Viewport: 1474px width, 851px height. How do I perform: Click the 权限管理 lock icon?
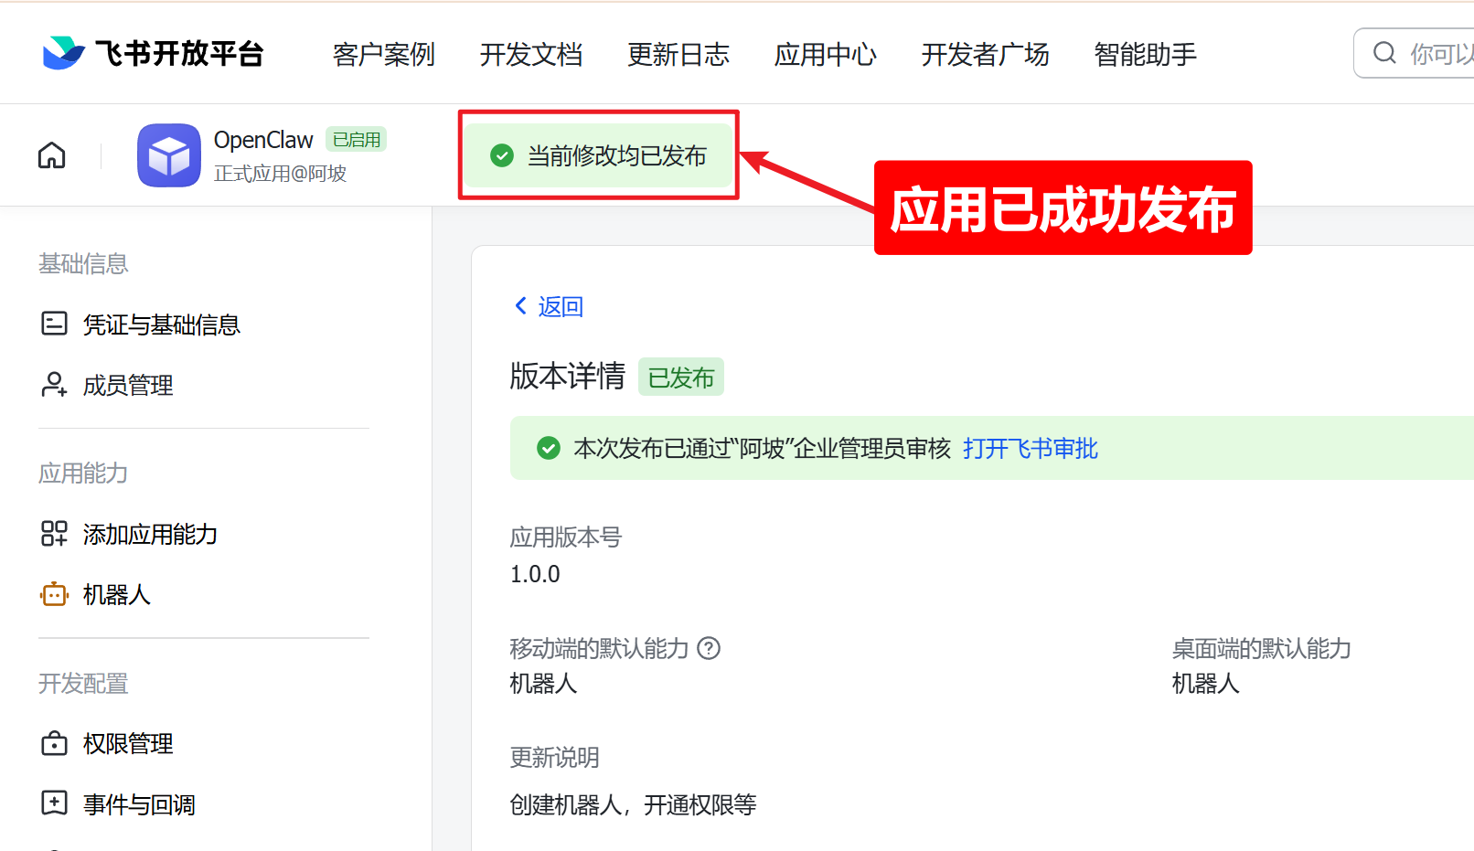(x=54, y=743)
